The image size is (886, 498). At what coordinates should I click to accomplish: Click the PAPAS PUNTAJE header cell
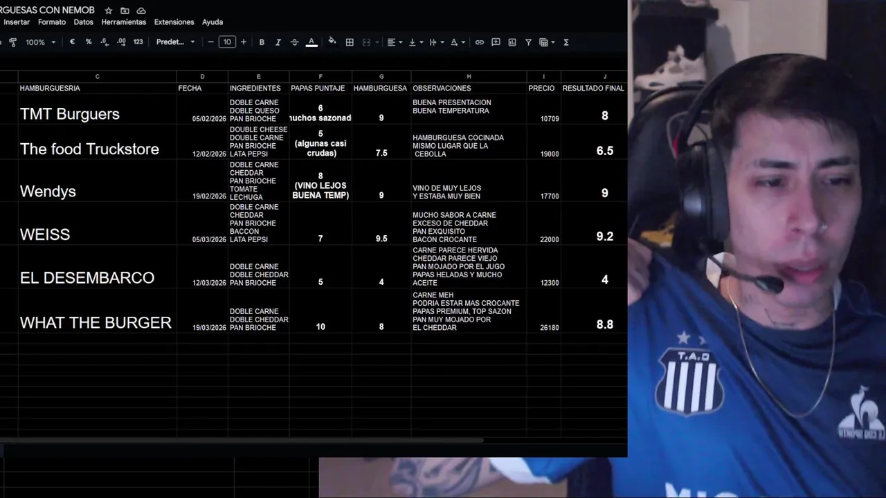[320, 89]
